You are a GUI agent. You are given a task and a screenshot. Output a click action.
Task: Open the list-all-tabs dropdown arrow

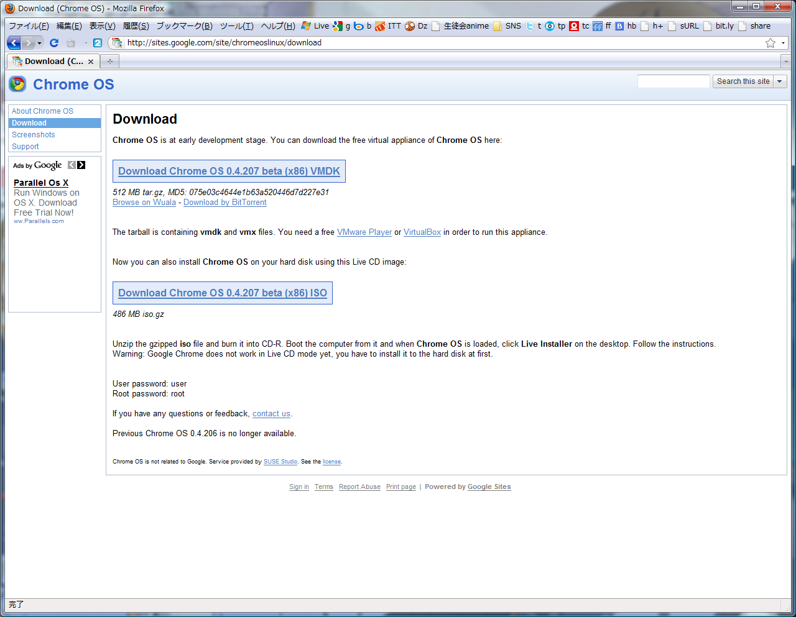(x=785, y=62)
